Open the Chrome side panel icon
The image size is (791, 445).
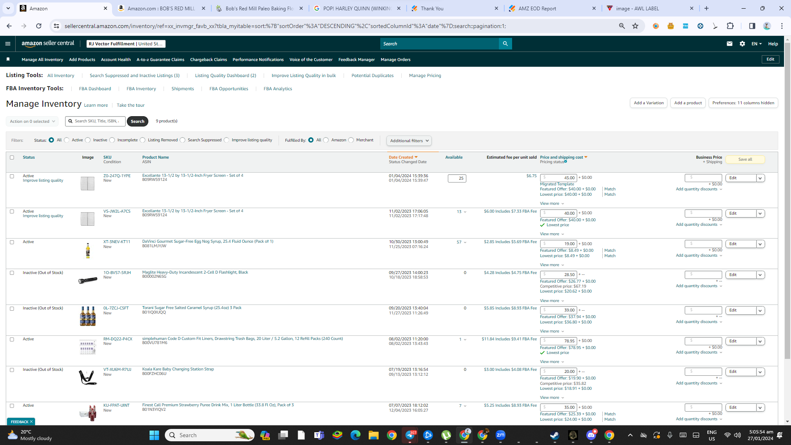(752, 26)
